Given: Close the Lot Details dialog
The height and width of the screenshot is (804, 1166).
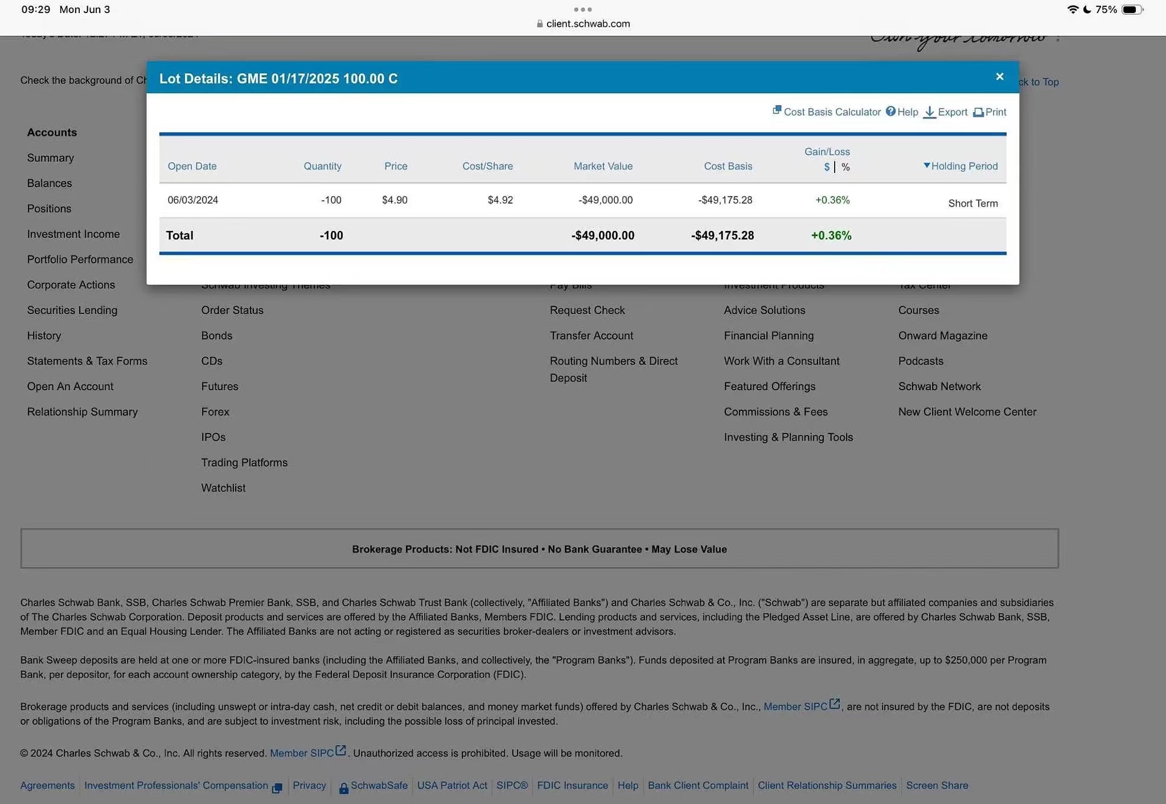Looking at the screenshot, I should 999,77.
